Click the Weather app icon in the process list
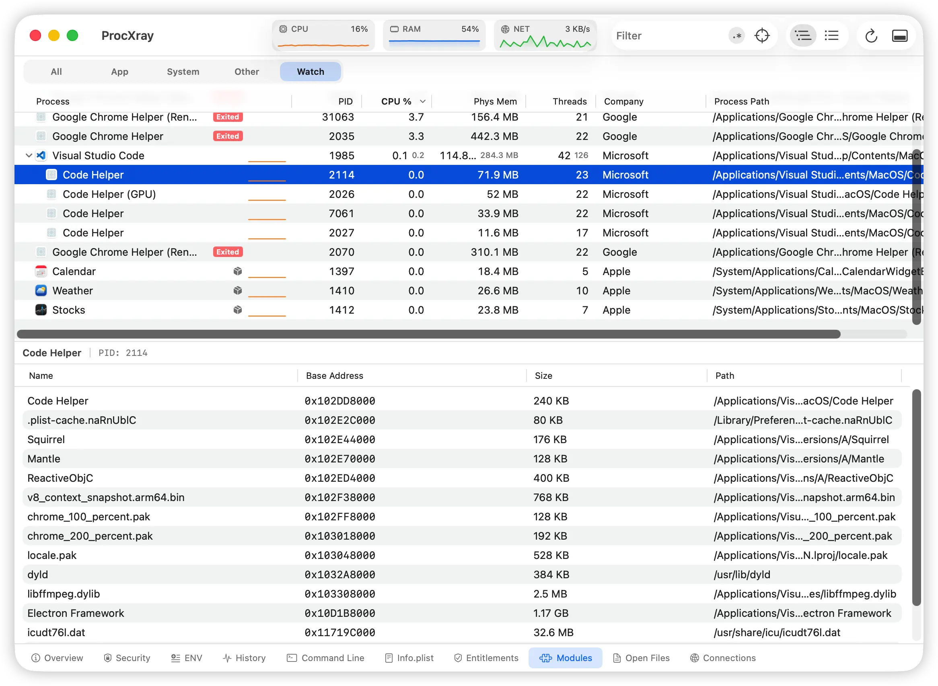 41,290
